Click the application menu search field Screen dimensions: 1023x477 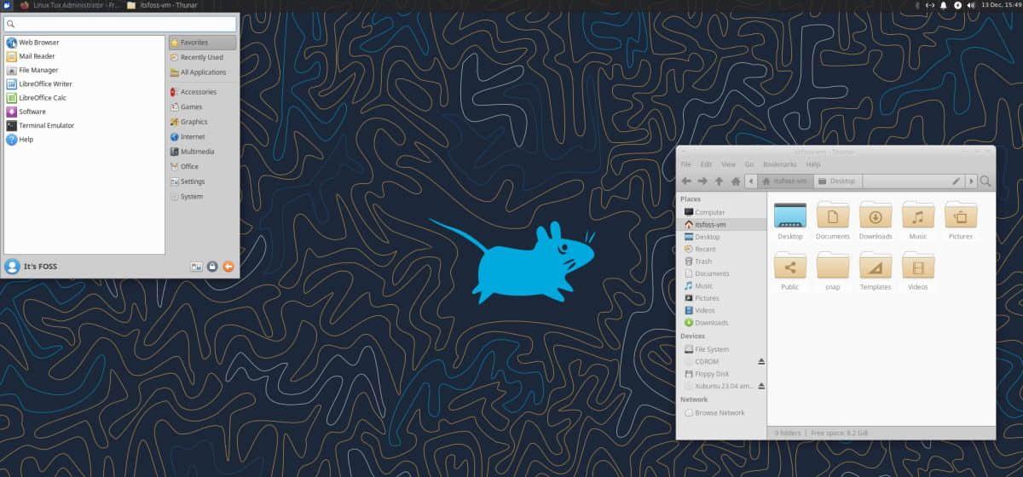120,24
